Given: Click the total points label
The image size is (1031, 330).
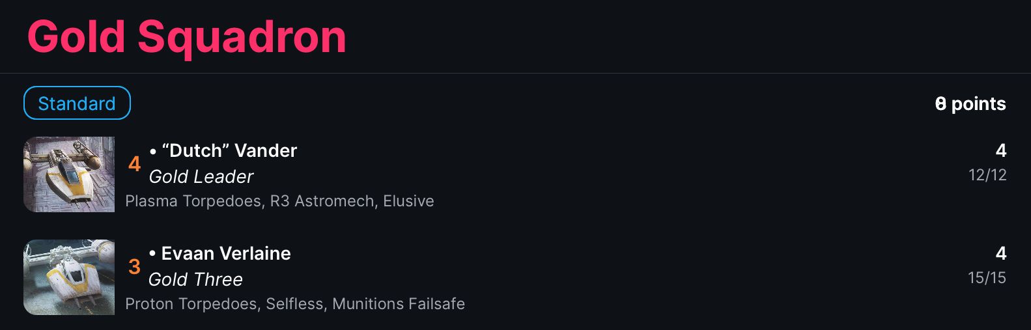Looking at the screenshot, I should [970, 103].
